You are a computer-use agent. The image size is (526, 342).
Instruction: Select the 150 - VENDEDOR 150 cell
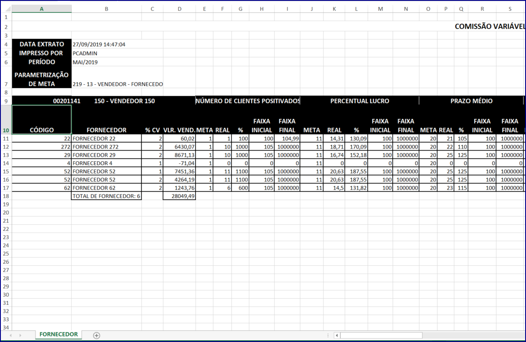[125, 101]
